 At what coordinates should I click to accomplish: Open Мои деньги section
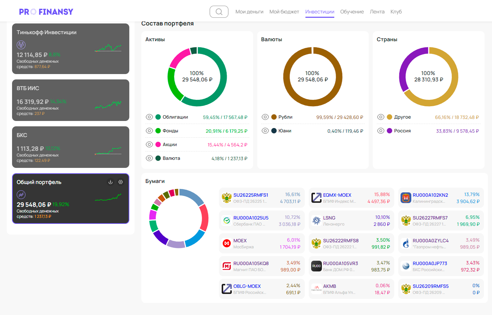pos(249,12)
